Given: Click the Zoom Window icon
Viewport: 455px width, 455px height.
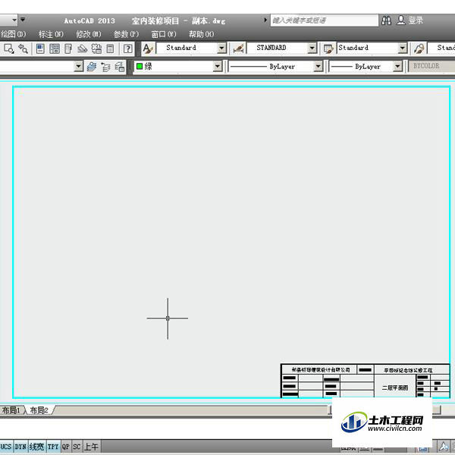Looking at the screenshot, I should click(8, 49).
